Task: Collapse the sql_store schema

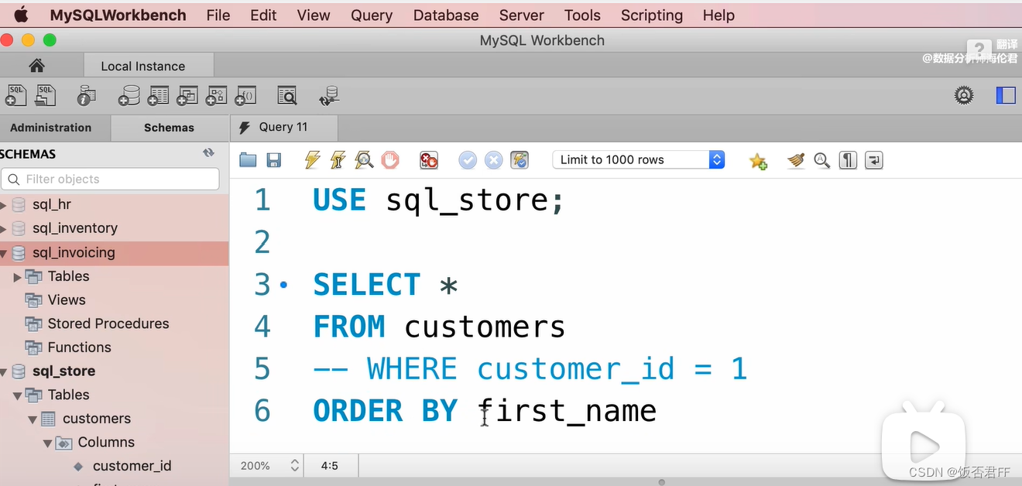Action: 4,371
